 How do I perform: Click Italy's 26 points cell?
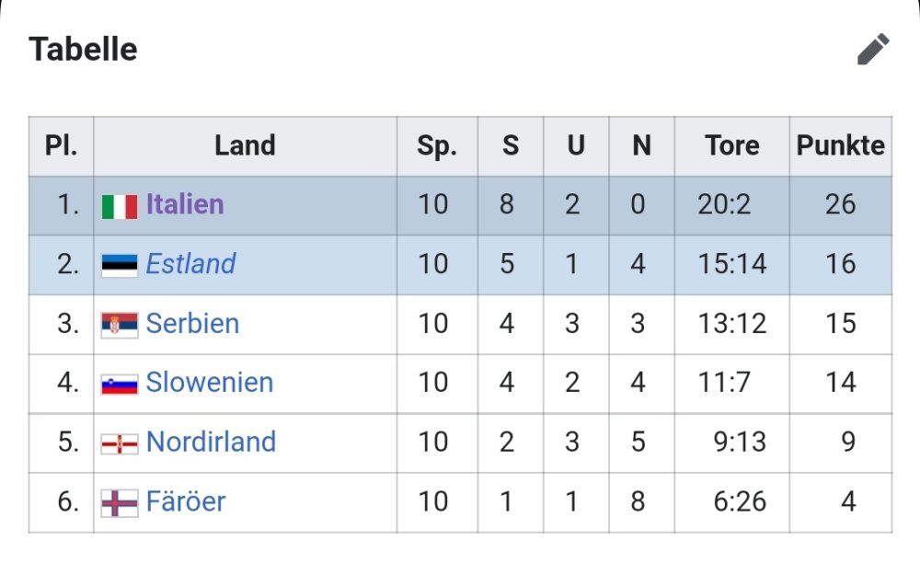pyautogui.click(x=840, y=204)
